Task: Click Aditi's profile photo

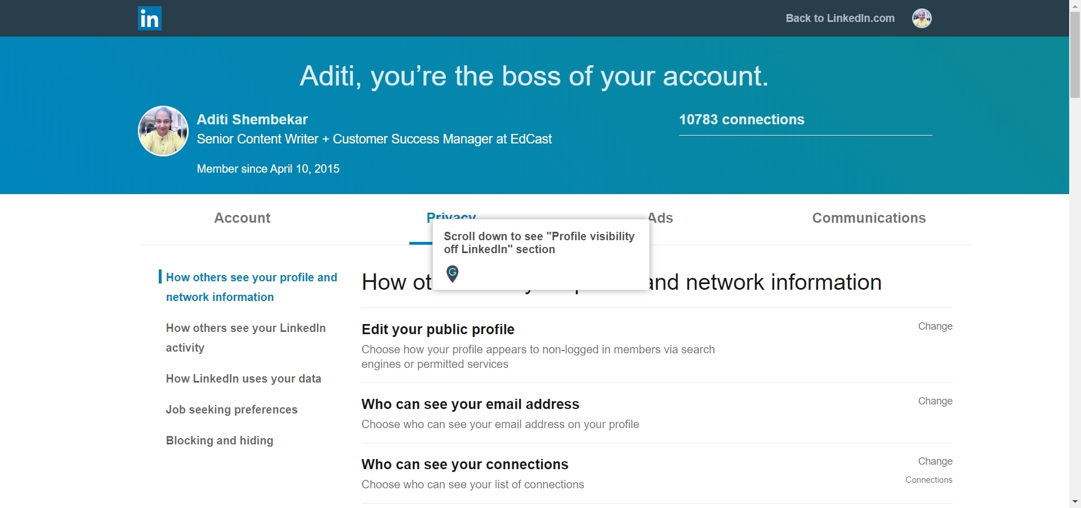Action: 163,131
